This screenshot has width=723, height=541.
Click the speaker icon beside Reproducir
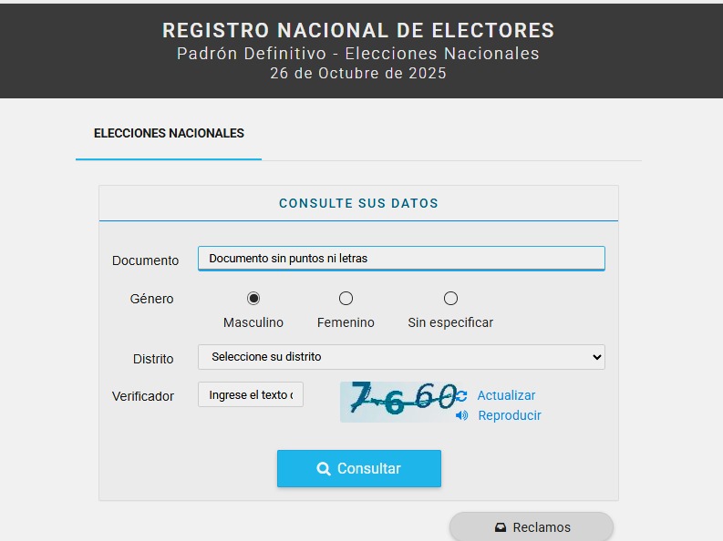(x=462, y=415)
